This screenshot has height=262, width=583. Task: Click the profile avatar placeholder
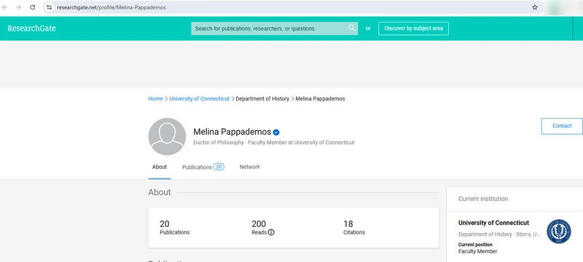[167, 137]
